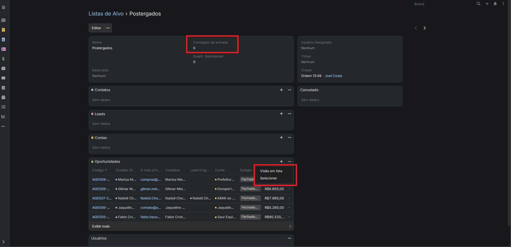The image size is (511, 247).
Task: Add a record with the Contatos plus icon
Action: tap(281, 90)
